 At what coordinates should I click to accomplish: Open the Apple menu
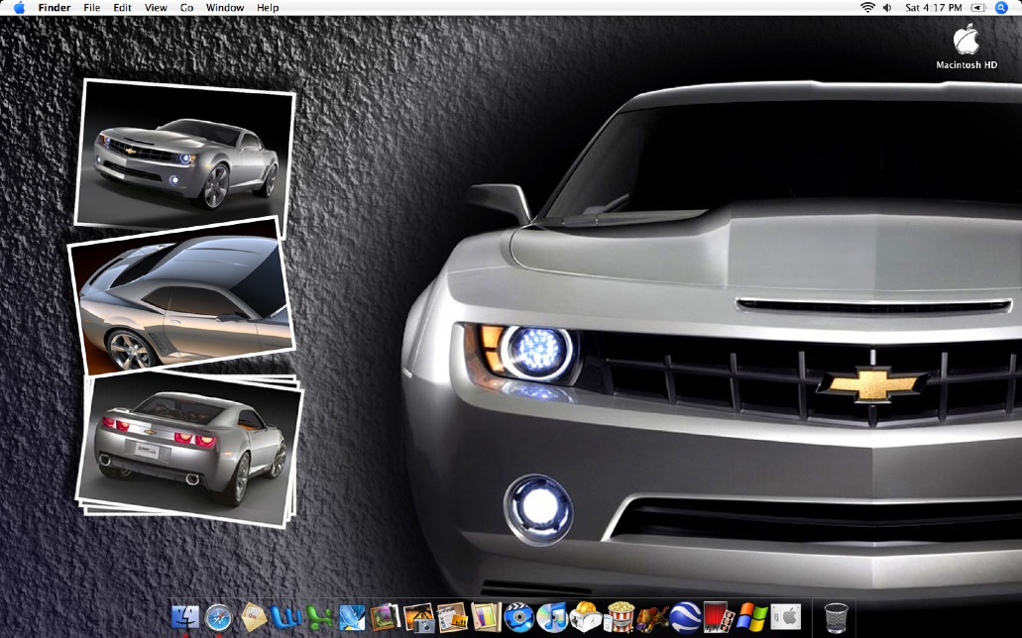tap(19, 8)
